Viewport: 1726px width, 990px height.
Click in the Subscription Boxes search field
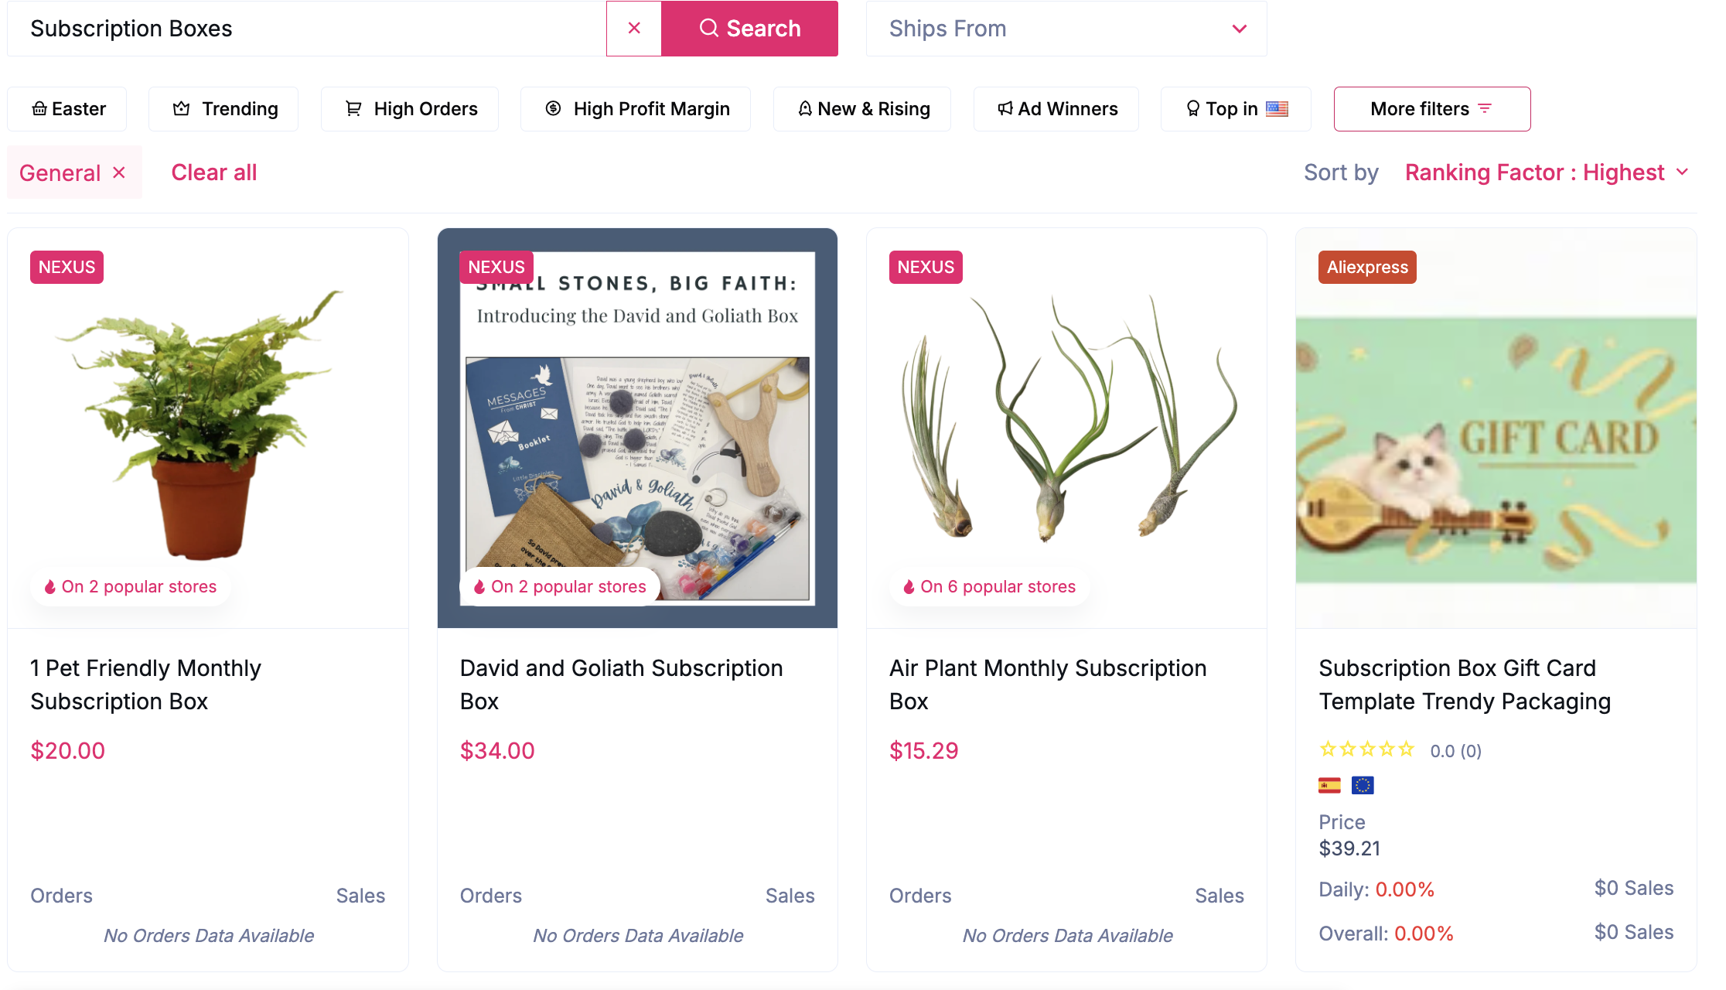coord(302,28)
